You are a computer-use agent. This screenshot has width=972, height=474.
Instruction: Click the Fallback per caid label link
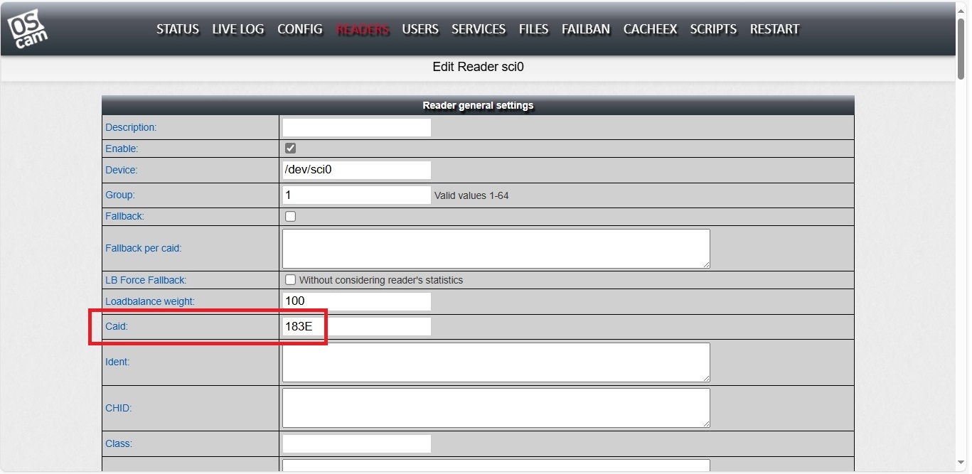(x=144, y=248)
